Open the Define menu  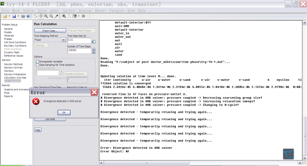point(28,11)
